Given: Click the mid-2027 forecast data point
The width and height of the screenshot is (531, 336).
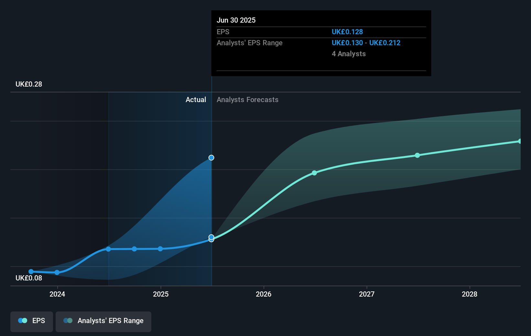Looking at the screenshot, I should [x=417, y=155].
